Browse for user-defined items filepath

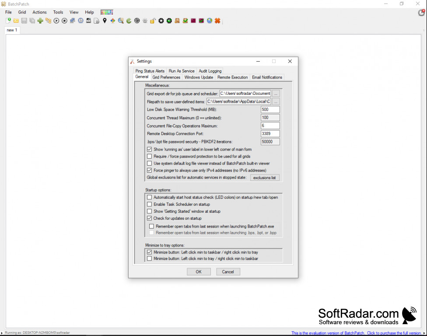(x=276, y=102)
